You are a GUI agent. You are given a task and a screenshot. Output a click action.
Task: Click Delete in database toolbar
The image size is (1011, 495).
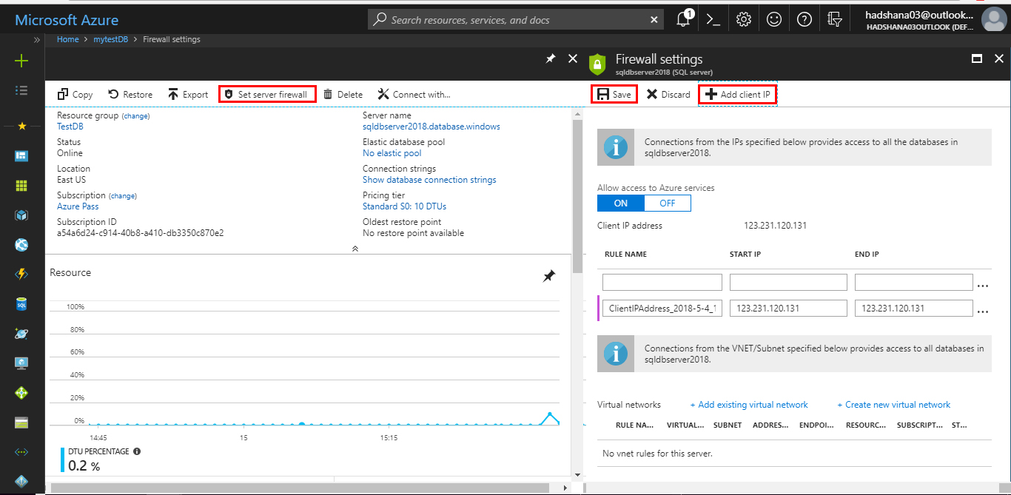[343, 95]
